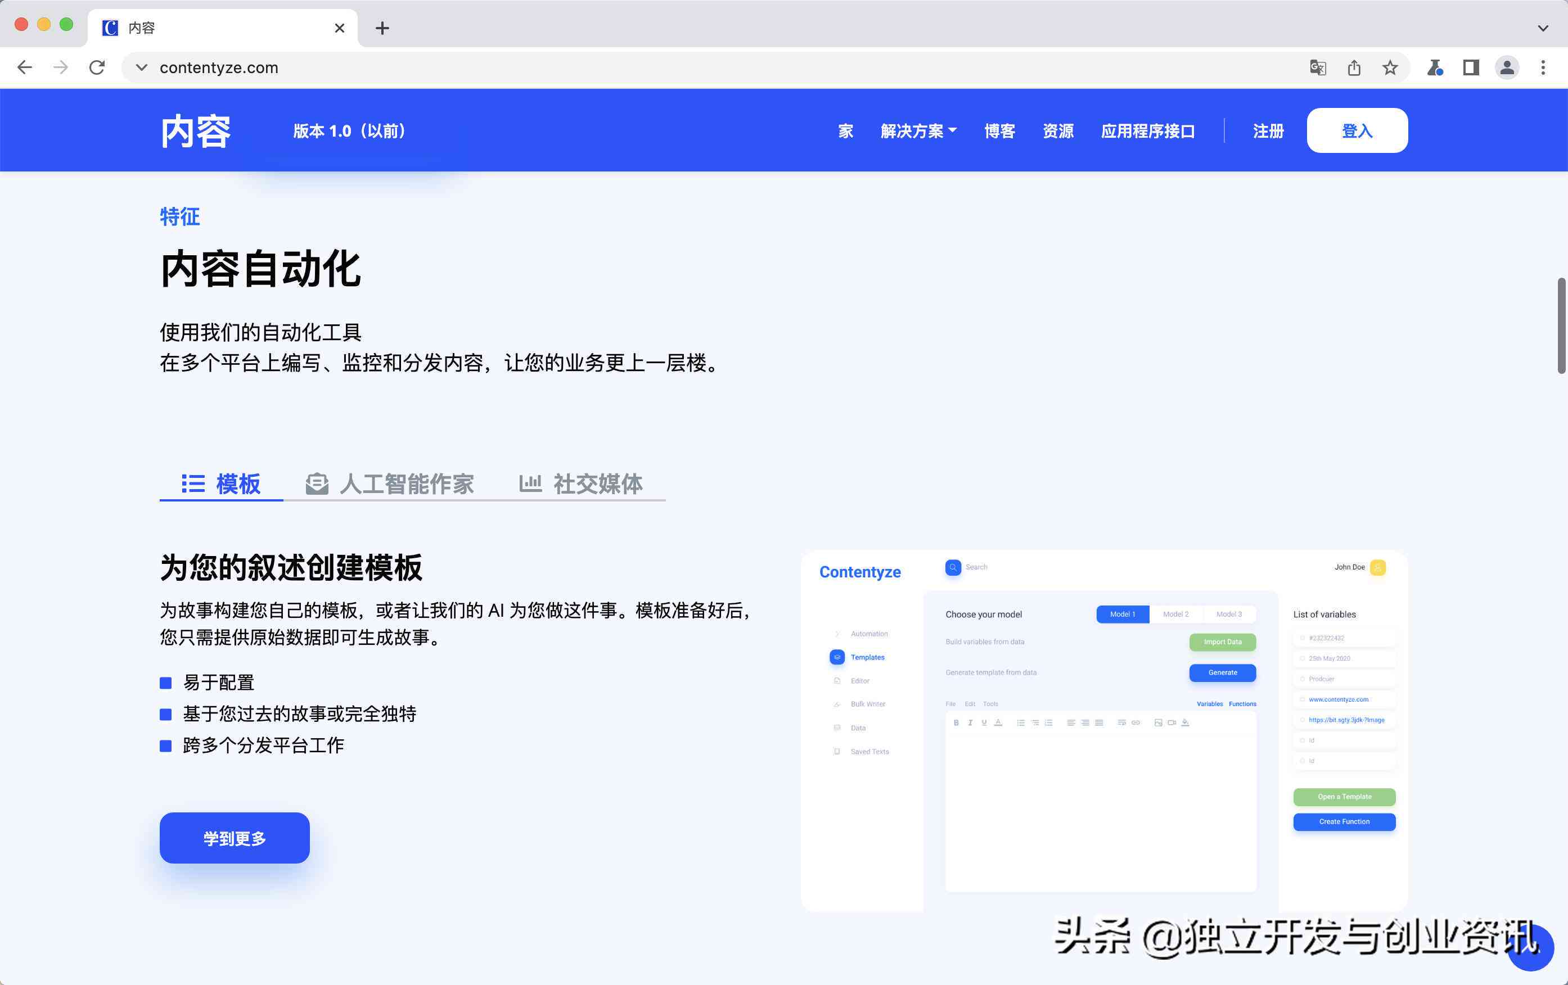Click the 版本 1.0（以前）link

tap(350, 131)
